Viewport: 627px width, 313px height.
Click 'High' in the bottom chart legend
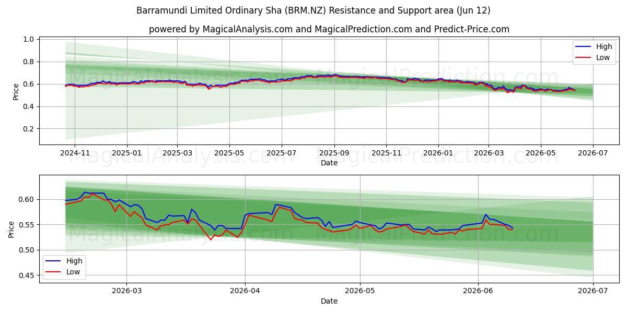(x=74, y=261)
